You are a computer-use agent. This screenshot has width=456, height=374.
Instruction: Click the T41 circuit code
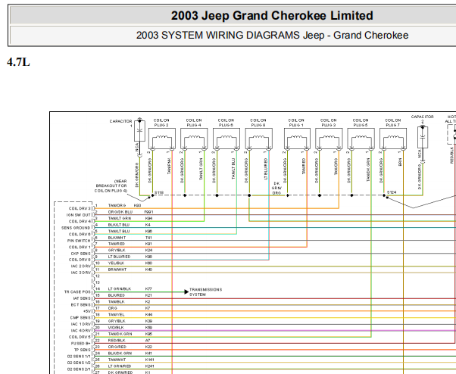click(148, 238)
